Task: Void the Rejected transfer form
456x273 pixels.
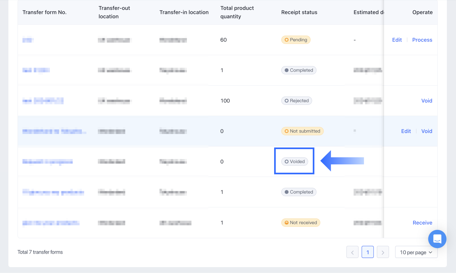Action: (x=426, y=101)
